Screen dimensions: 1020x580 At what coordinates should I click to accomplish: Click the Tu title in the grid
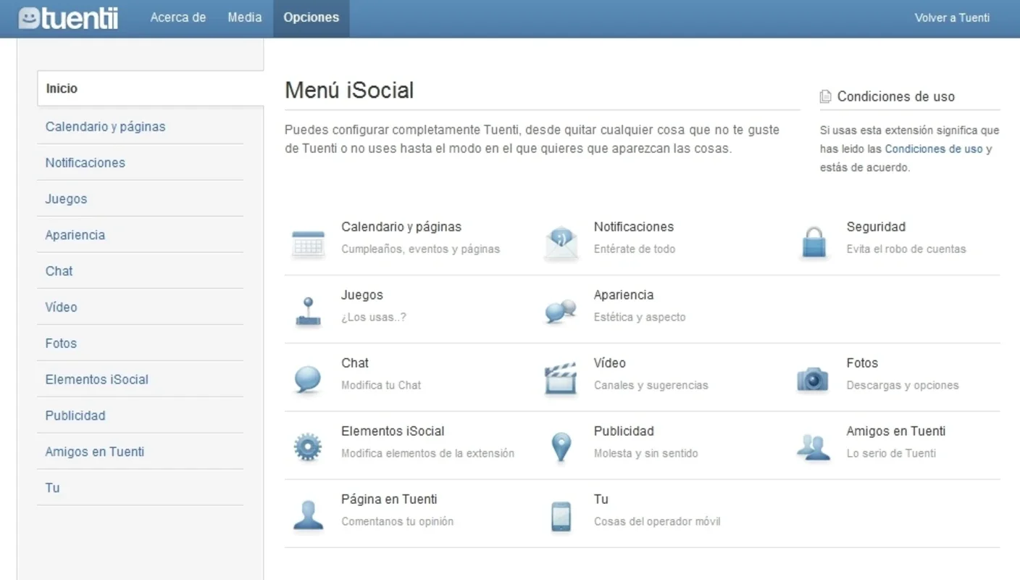coord(601,500)
